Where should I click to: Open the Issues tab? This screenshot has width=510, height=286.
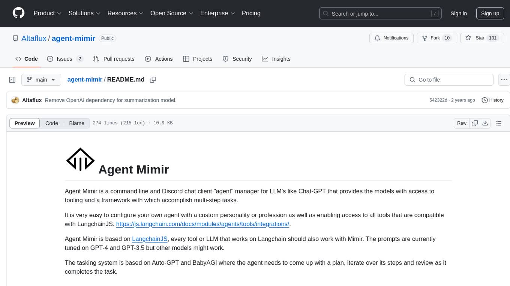pos(64,59)
